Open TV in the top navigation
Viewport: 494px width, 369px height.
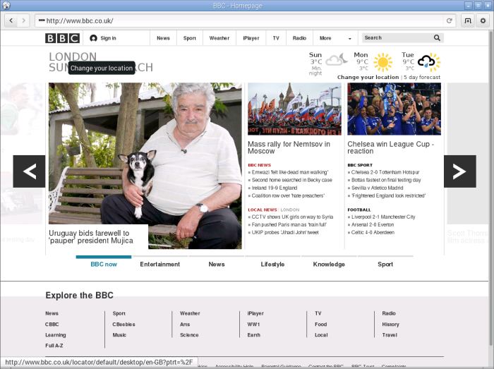pos(276,38)
